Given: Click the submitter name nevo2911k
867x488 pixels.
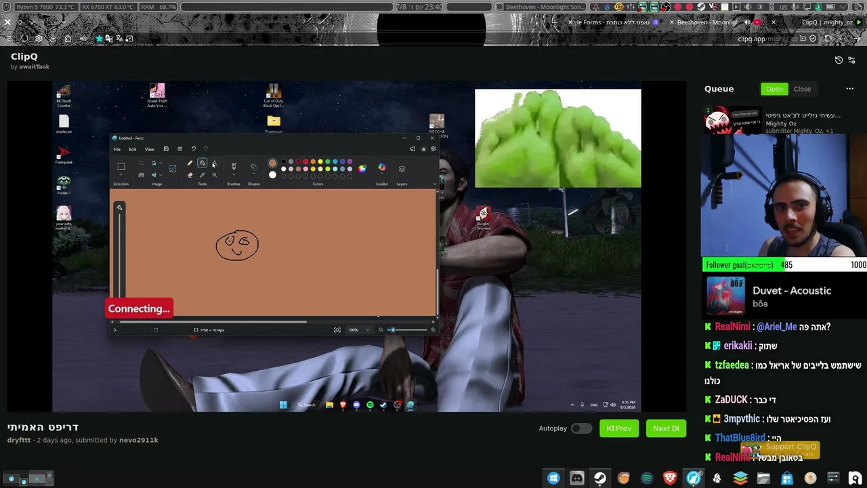Looking at the screenshot, I should point(139,440).
